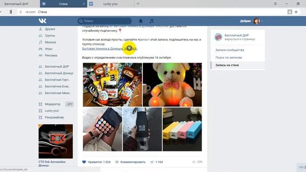Reload the page in address bar
306x172 pixels.
21,12
